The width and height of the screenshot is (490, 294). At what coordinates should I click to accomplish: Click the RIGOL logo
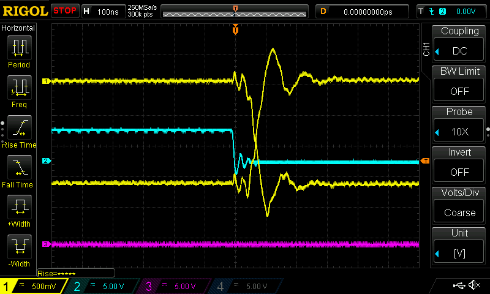click(x=25, y=11)
